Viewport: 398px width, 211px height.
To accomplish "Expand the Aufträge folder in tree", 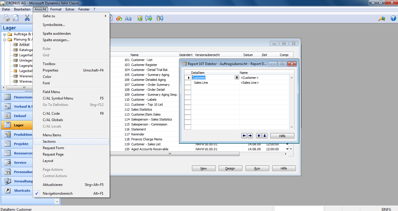I will pyautogui.click(x=5, y=34).
